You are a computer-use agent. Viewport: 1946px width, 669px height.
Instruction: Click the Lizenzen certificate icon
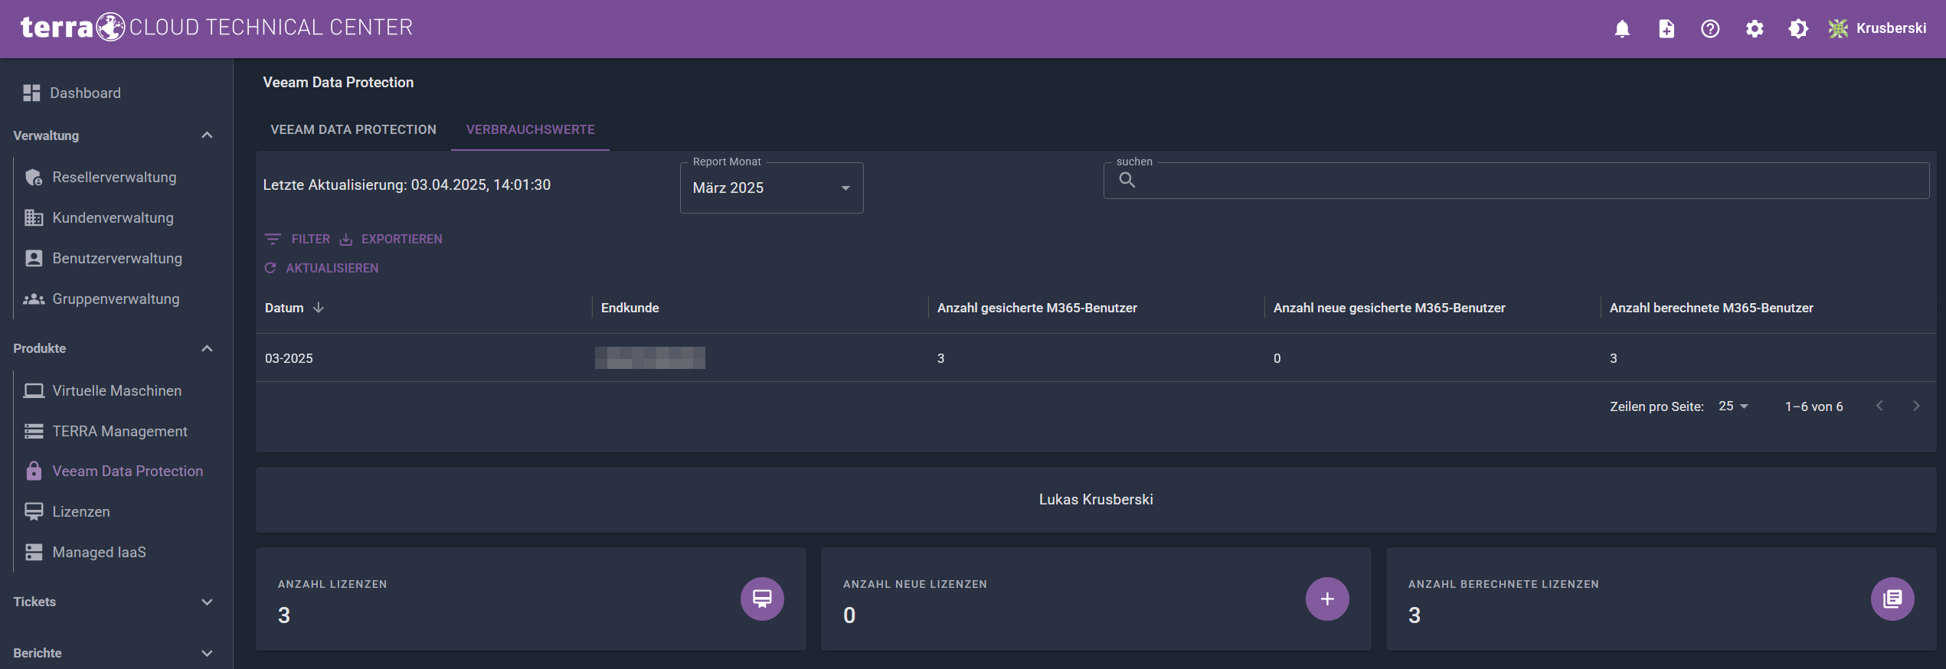click(x=34, y=511)
